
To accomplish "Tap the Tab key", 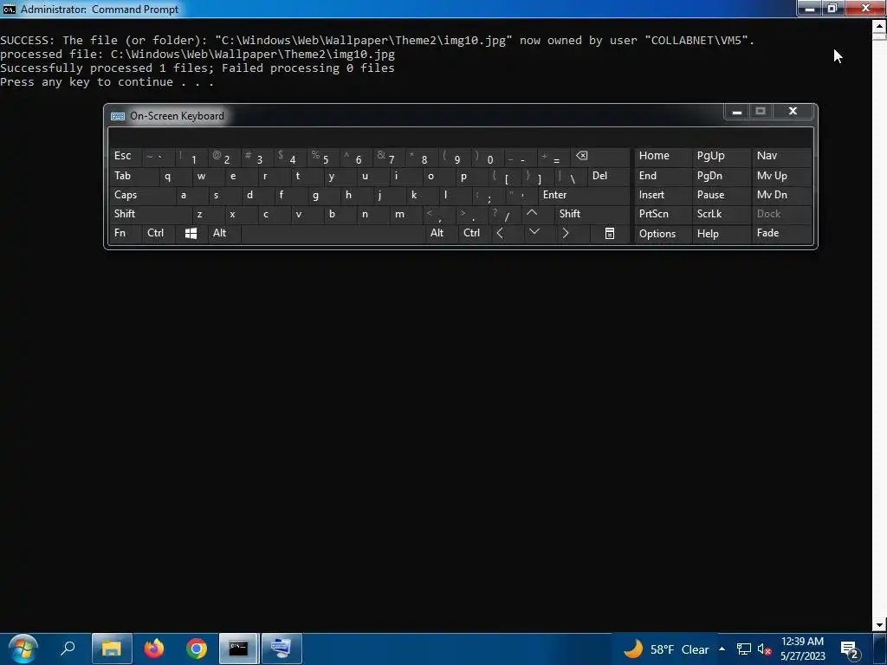I will click(133, 176).
